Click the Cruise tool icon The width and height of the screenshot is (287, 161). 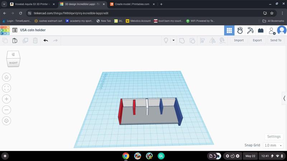point(222,40)
